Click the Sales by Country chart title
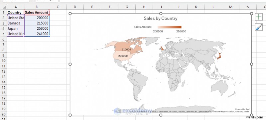 click(161, 18)
